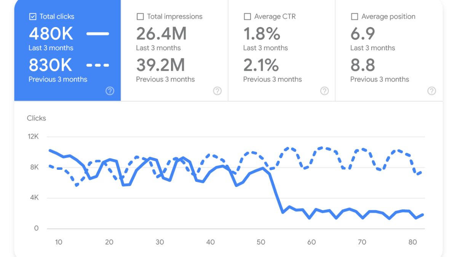Click the 50 x-axis label
This screenshot has height=257, width=457.
coord(261,242)
